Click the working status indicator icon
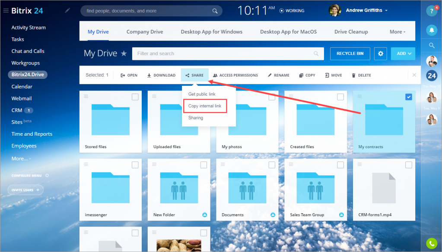The width and height of the screenshot is (442, 252). pyautogui.click(x=282, y=11)
